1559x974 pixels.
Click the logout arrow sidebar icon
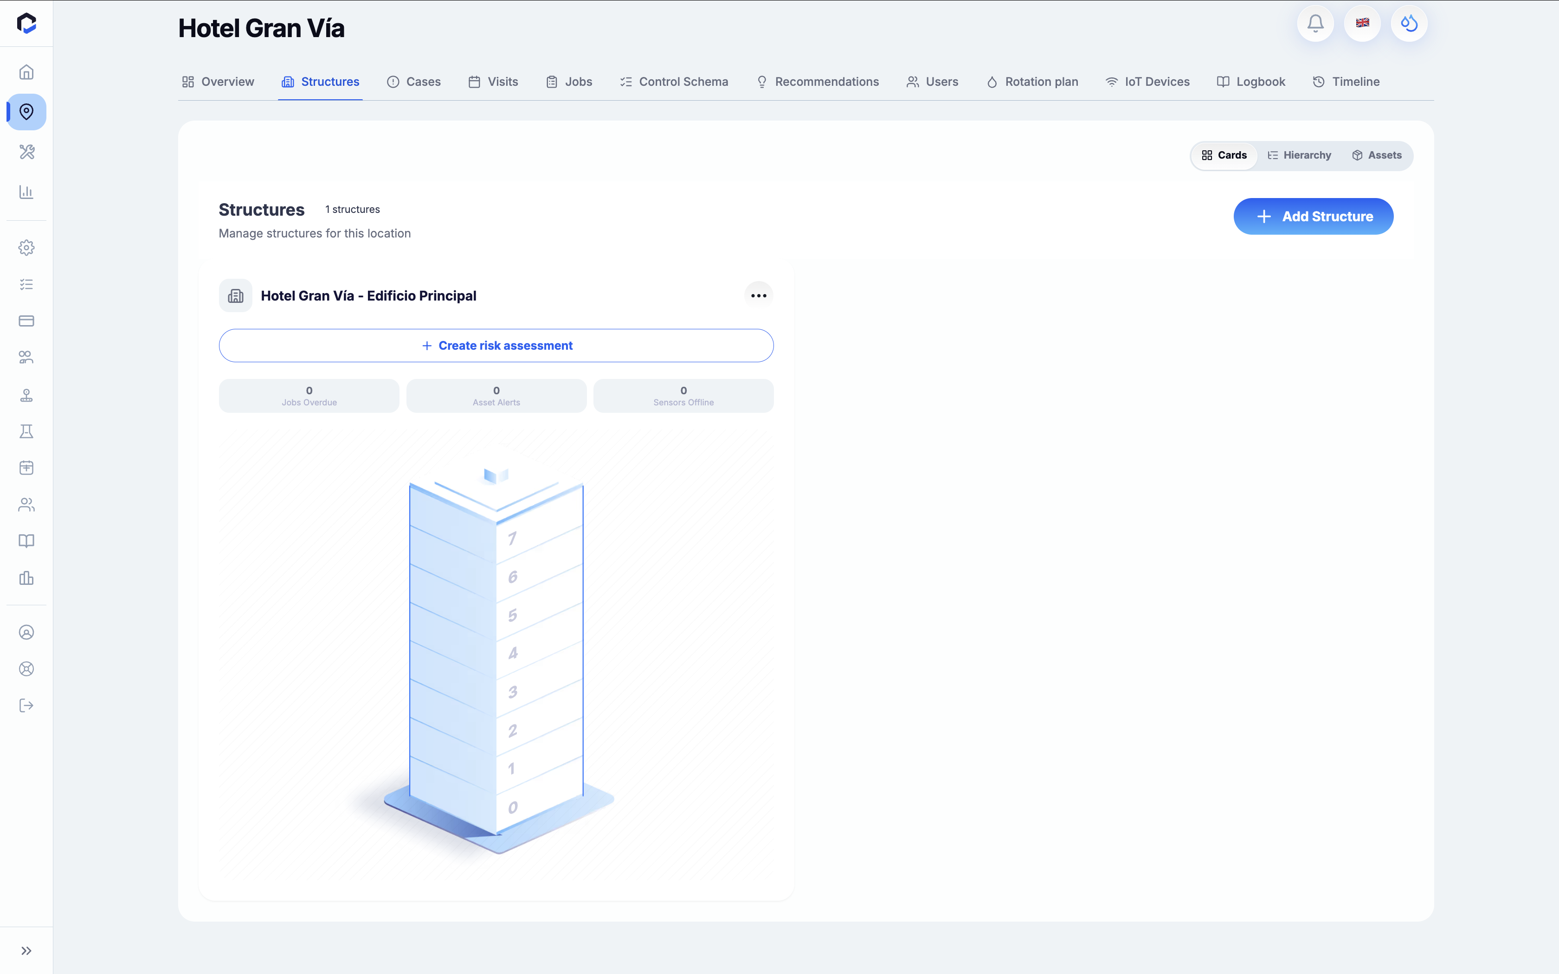tap(26, 705)
